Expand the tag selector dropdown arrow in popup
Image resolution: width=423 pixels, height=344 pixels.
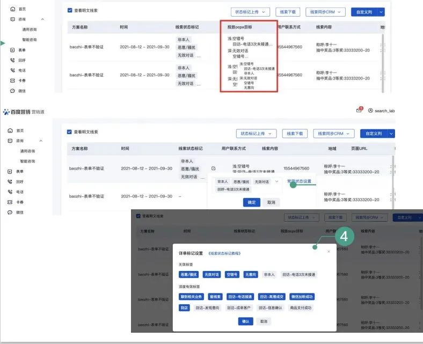276,181
